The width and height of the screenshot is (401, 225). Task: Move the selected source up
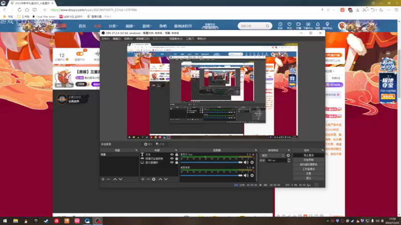(x=160, y=179)
